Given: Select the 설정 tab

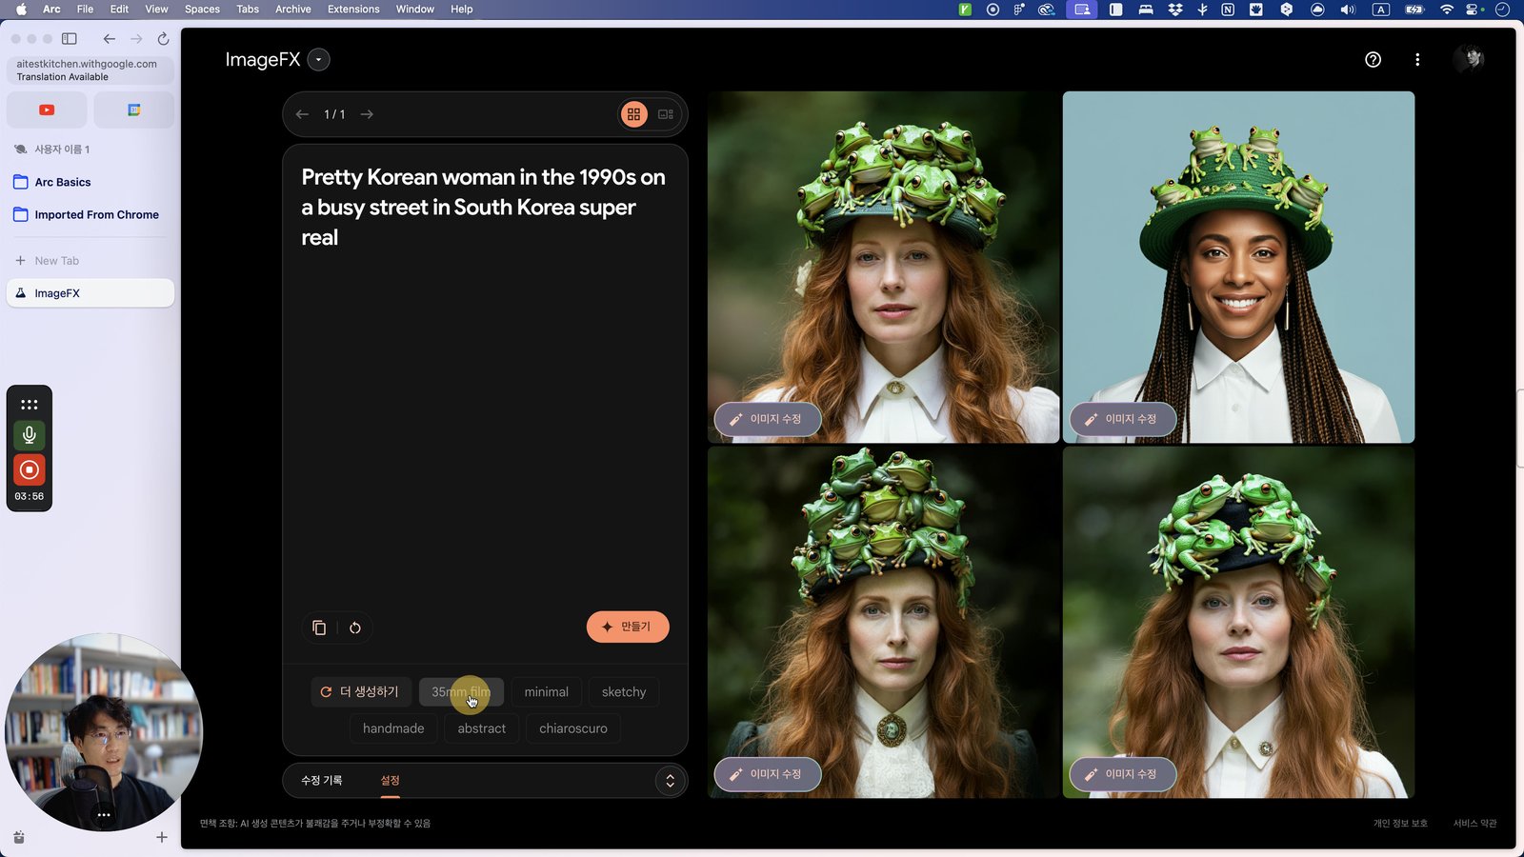Looking at the screenshot, I should coord(391,780).
